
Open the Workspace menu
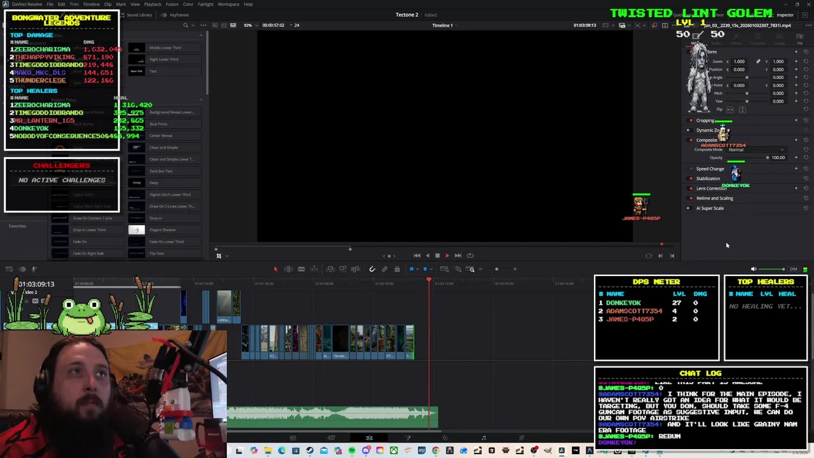pos(229,4)
